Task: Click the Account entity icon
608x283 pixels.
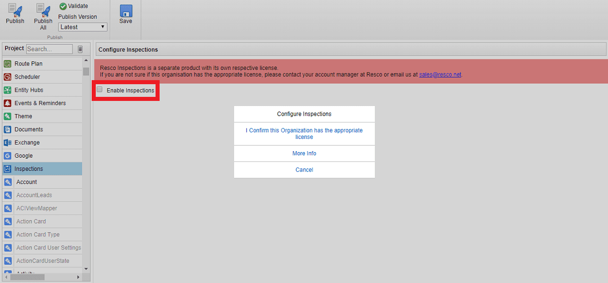Action: [x=8, y=182]
